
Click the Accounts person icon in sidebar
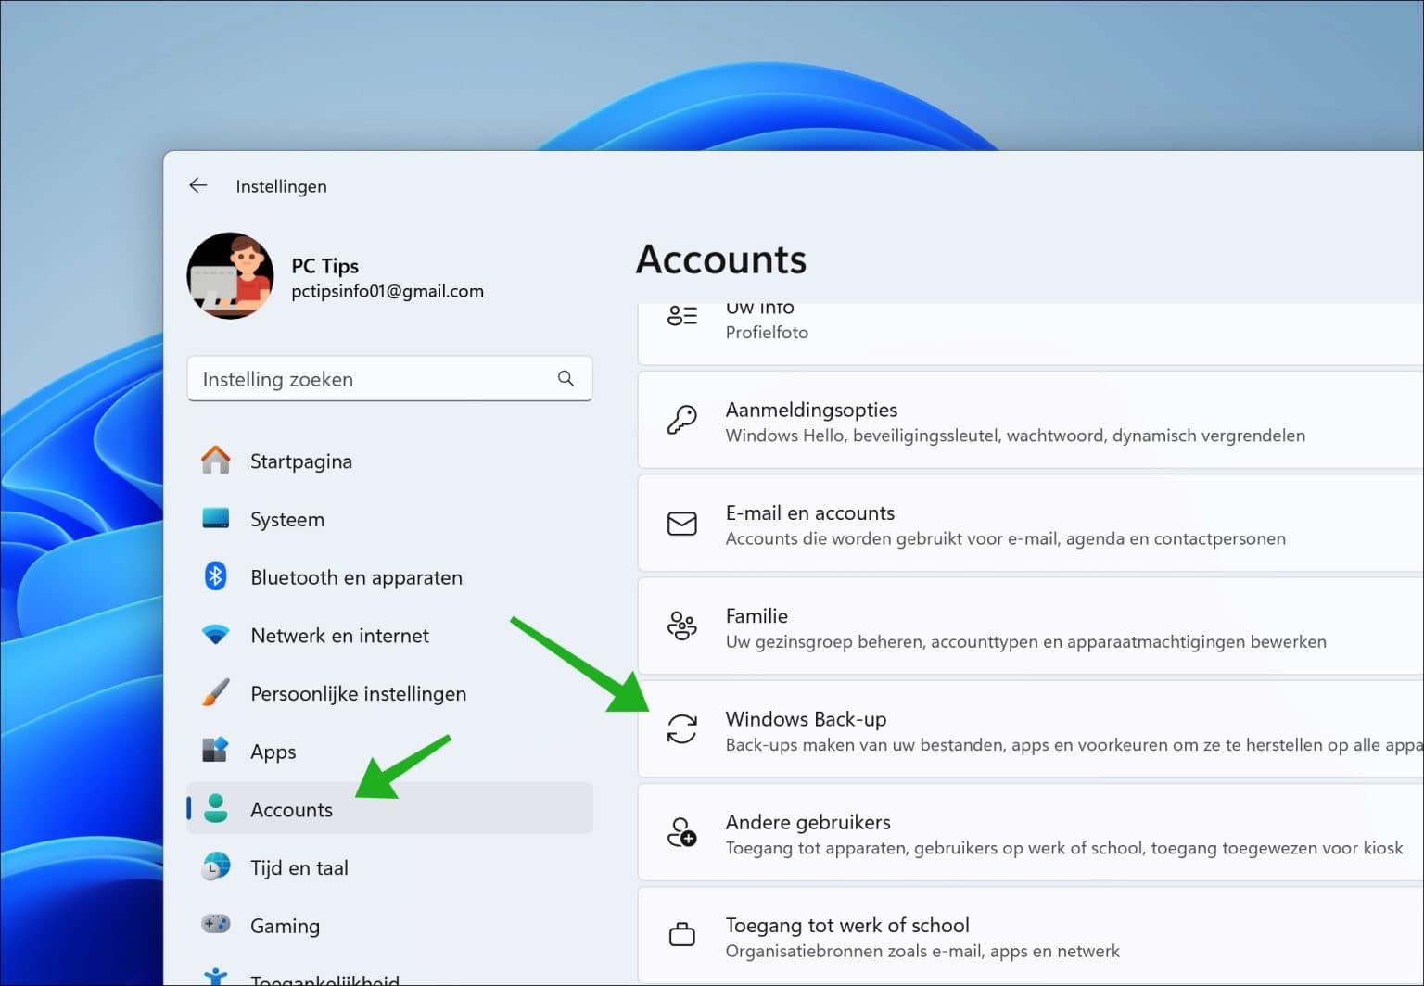tap(216, 809)
